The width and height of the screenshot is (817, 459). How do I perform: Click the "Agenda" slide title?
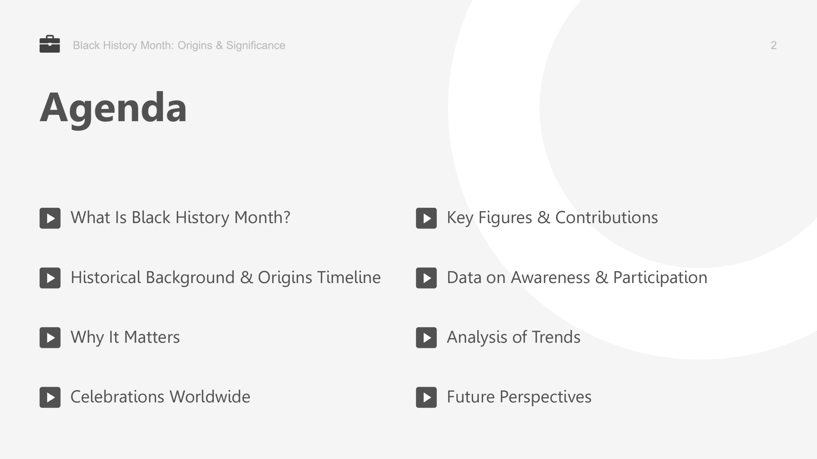tap(113, 108)
